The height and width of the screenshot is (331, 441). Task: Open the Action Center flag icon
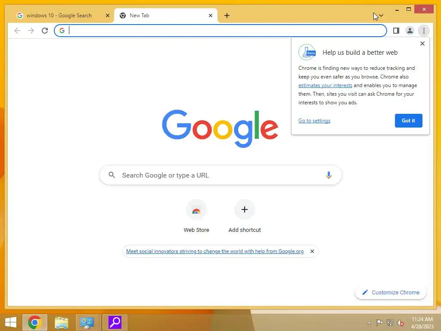pos(379,323)
